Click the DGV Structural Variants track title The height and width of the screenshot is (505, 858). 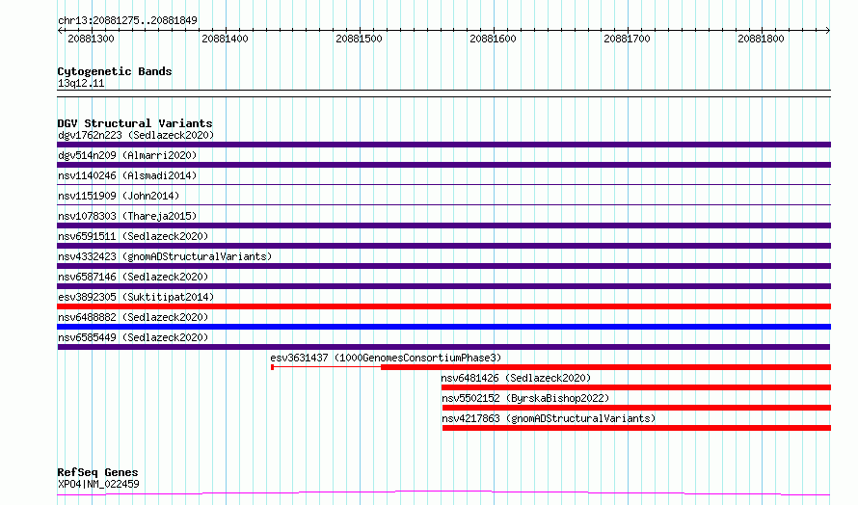(x=135, y=123)
